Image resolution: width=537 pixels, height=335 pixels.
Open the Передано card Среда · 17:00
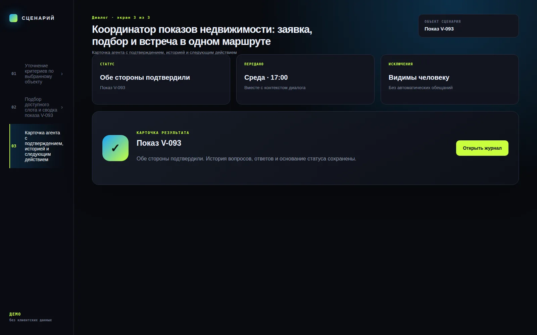(x=305, y=79)
